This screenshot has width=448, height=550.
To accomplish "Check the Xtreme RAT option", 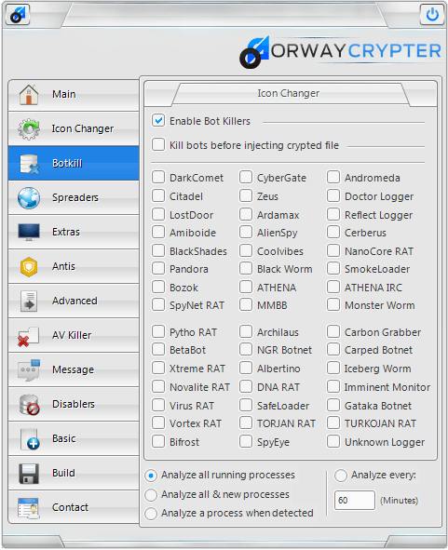I will 158,368.
